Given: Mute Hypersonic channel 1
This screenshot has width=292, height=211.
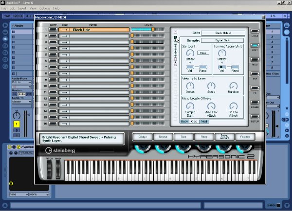Looking at the screenshot, I should click(x=53, y=30).
